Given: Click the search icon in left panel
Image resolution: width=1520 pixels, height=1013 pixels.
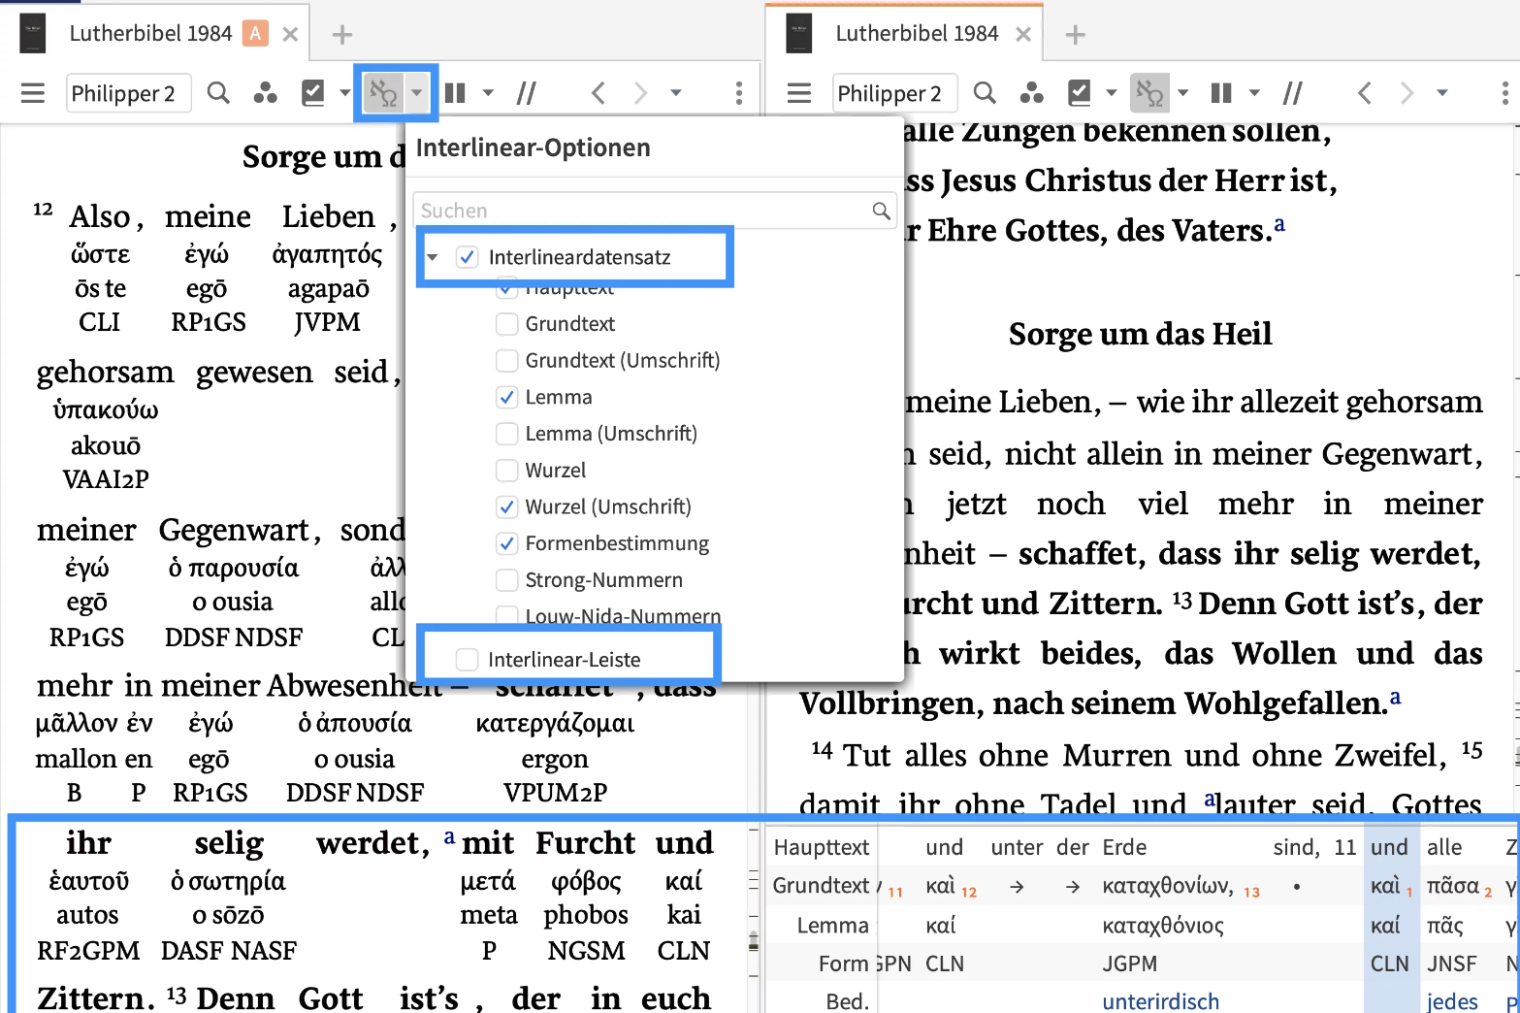Looking at the screenshot, I should [219, 93].
